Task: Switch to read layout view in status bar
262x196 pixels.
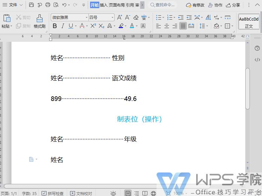Action: 145,193
